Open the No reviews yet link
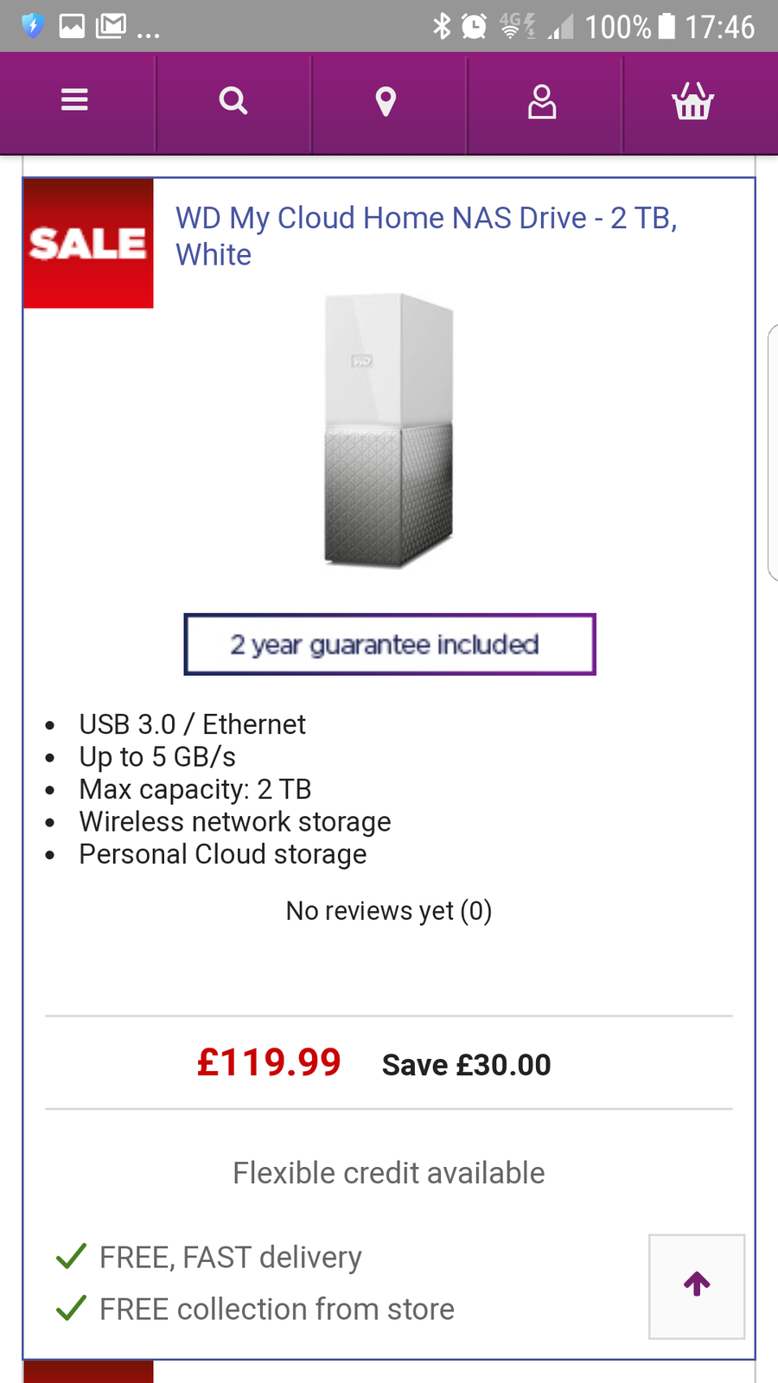The height and width of the screenshot is (1383, 778). [389, 911]
